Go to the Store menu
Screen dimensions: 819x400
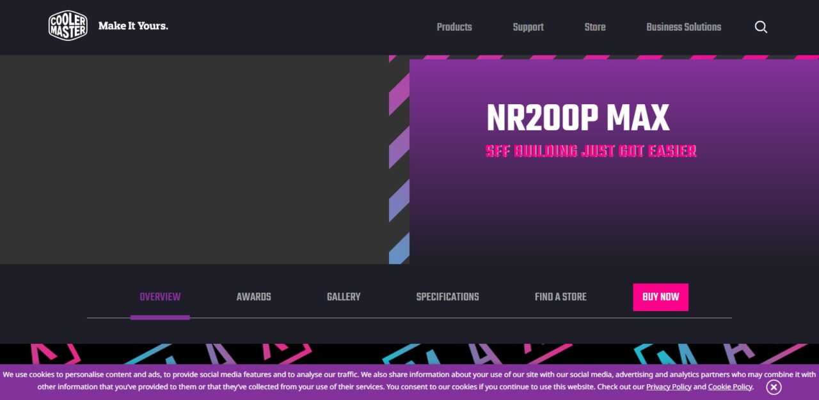[595, 27]
